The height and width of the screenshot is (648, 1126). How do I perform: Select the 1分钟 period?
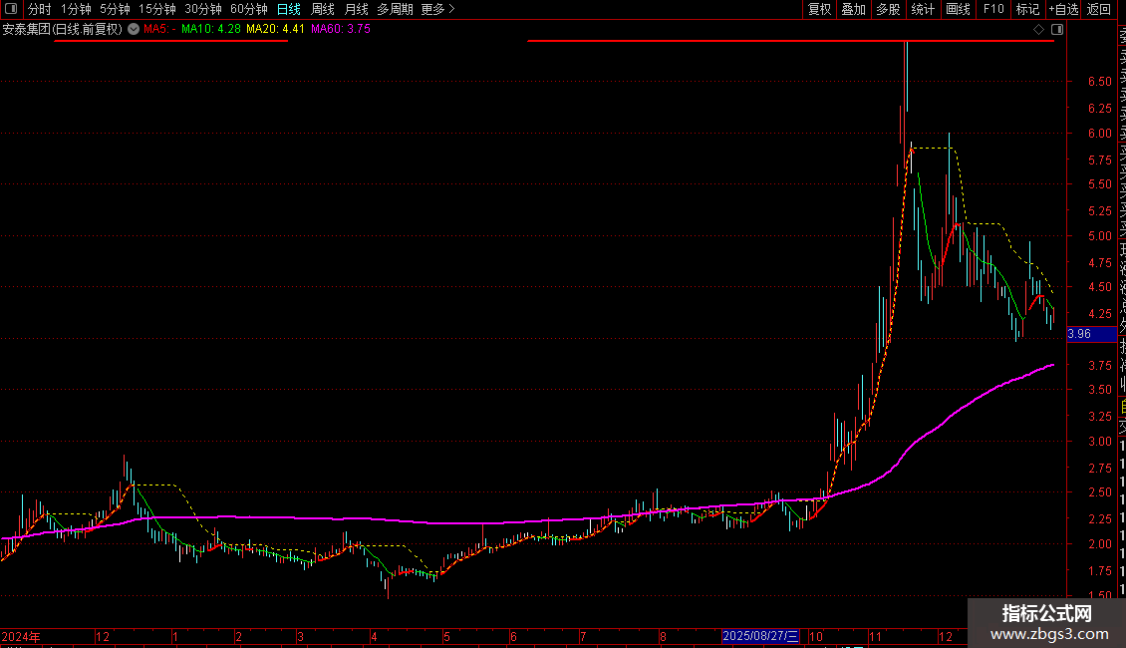point(76,9)
